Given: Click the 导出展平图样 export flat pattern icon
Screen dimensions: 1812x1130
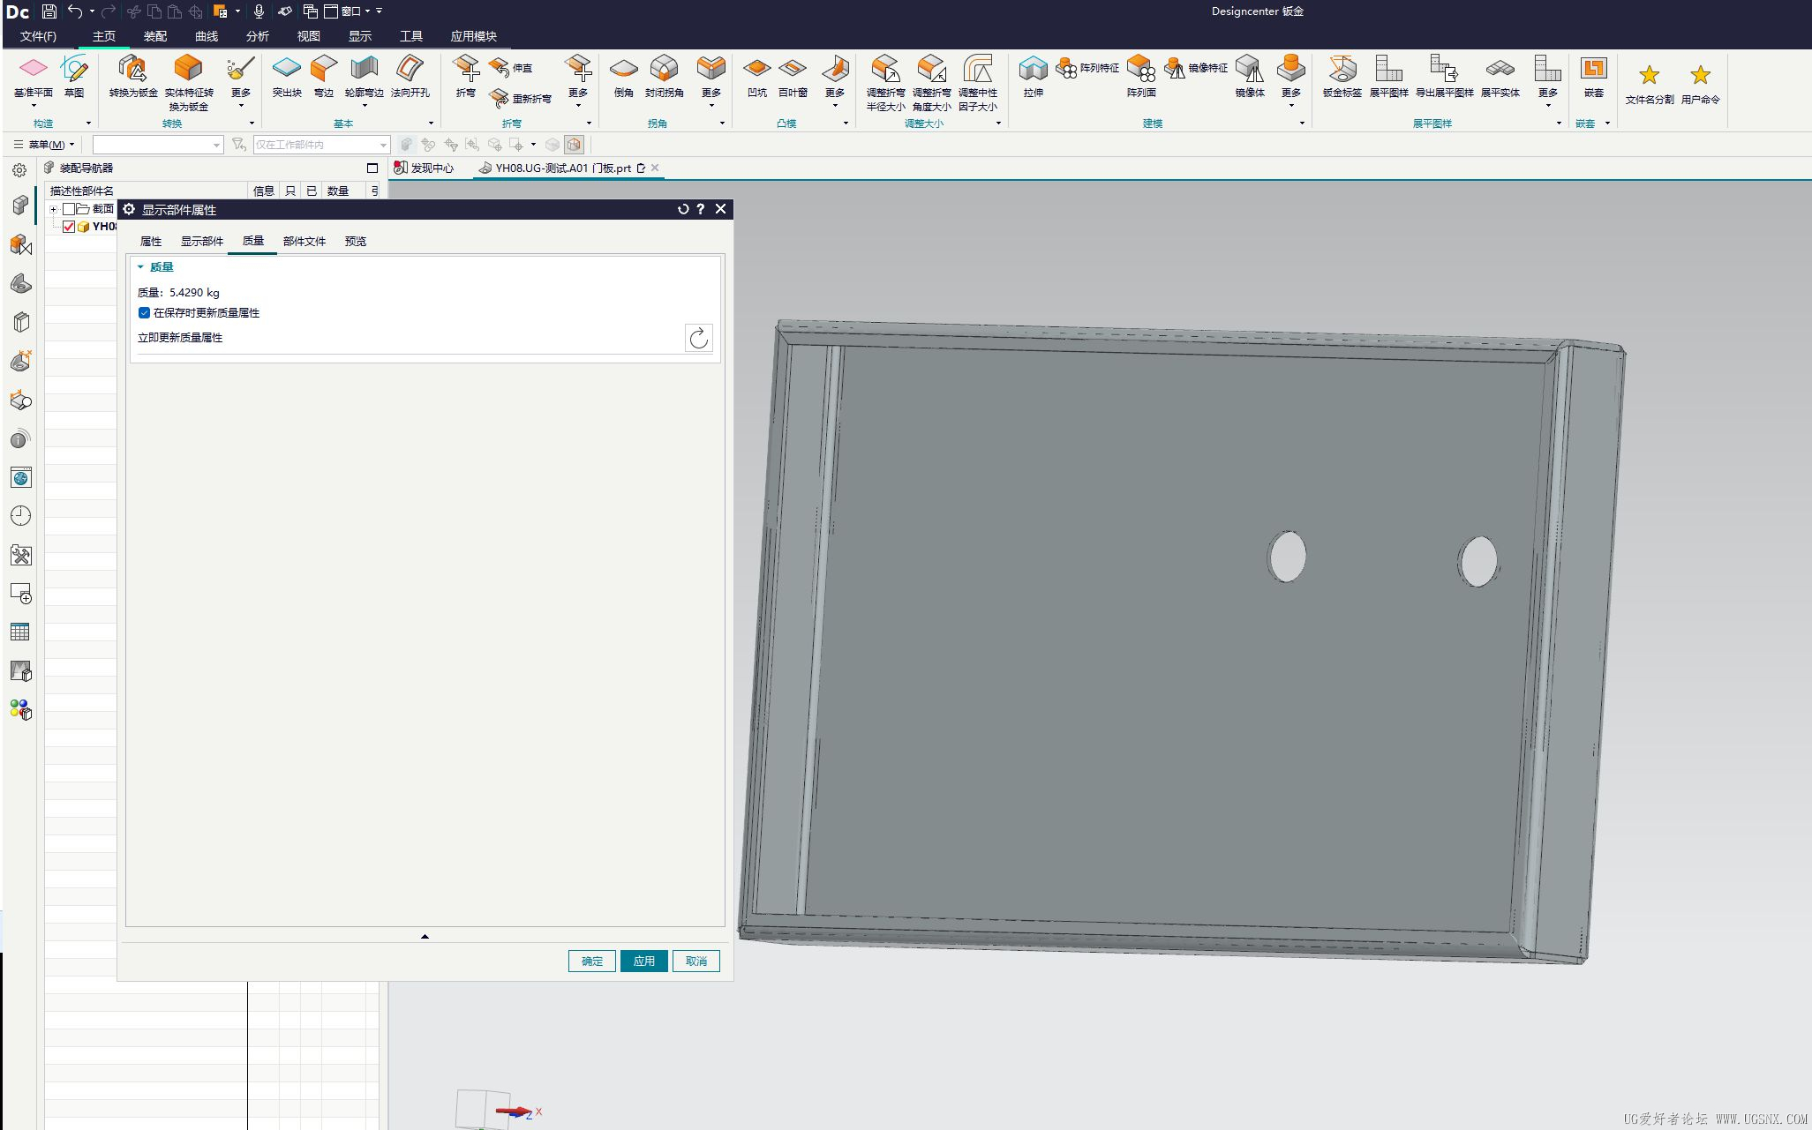Looking at the screenshot, I should click(1444, 76).
